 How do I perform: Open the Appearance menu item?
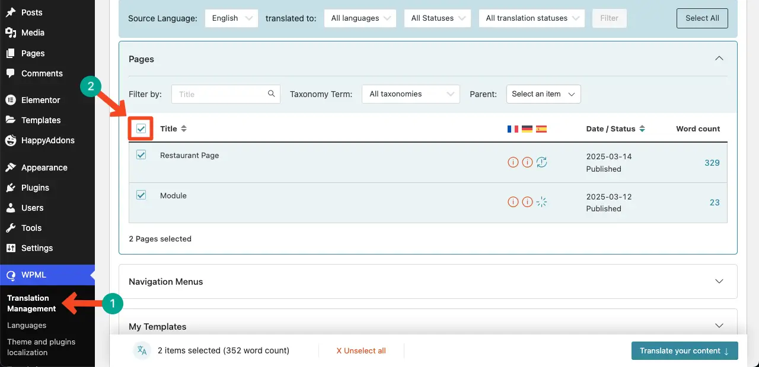47,168
